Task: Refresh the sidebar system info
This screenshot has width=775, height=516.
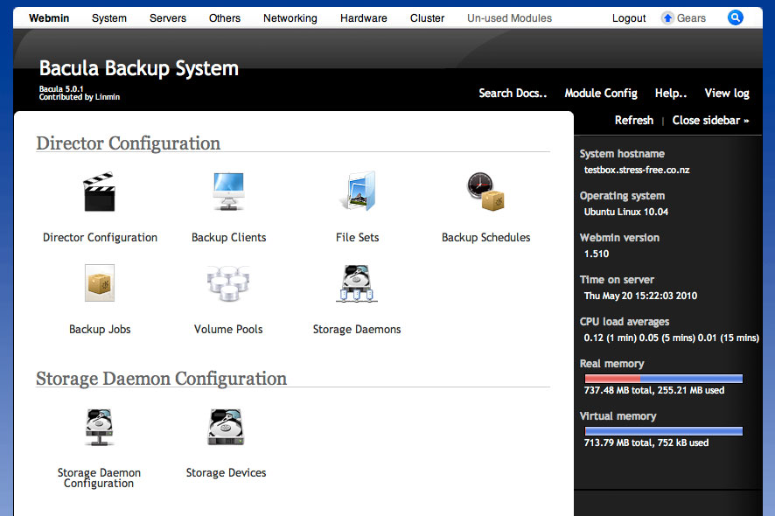Action: (x=633, y=120)
